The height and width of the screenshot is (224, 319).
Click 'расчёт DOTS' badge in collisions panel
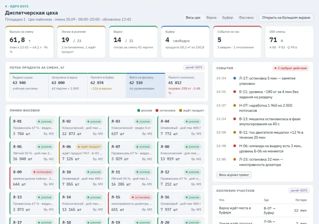[299, 190]
